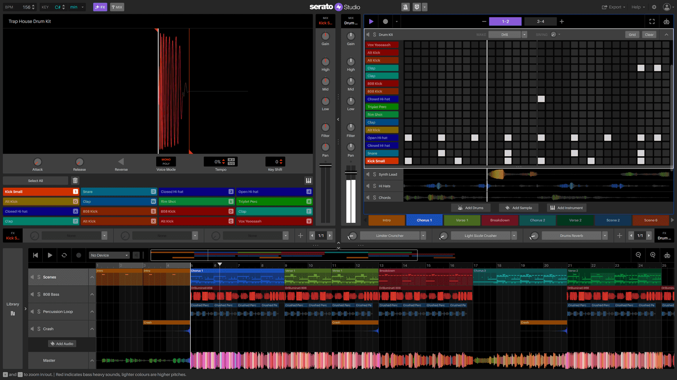
Task: Click the record button in the timeline transport
Action: tap(78, 255)
